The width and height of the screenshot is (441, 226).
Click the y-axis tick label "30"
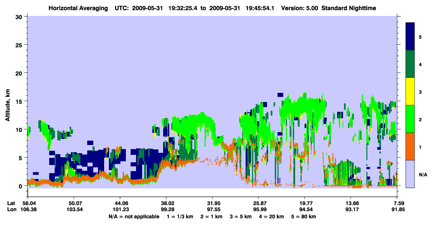click(x=20, y=17)
